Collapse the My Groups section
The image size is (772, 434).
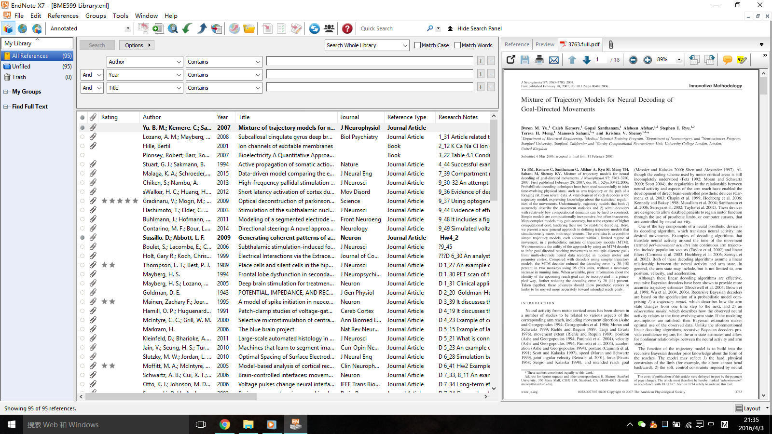(6, 92)
